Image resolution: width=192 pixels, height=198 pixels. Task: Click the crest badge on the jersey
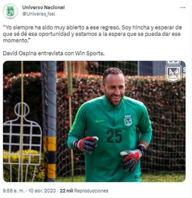click(128, 120)
